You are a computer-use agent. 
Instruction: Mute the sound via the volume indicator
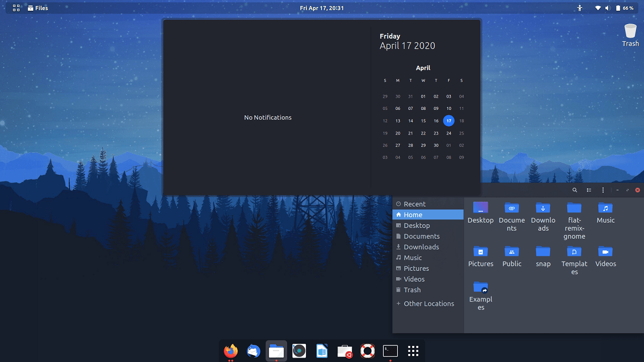coord(609,8)
